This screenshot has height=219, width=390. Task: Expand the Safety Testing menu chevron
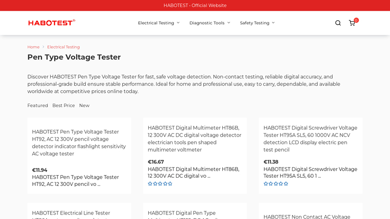pos(273,23)
